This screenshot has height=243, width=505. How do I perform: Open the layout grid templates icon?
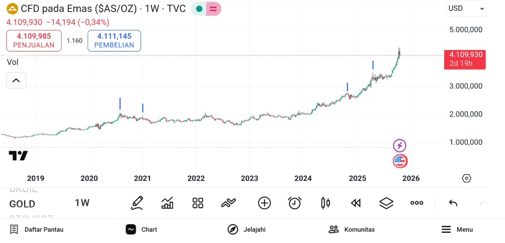198,203
